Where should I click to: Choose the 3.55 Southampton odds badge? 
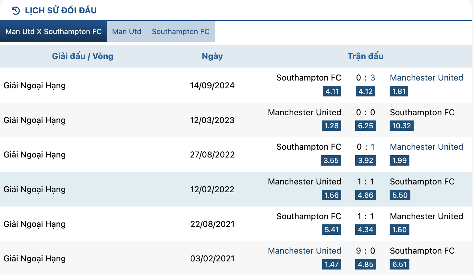[x=331, y=160]
